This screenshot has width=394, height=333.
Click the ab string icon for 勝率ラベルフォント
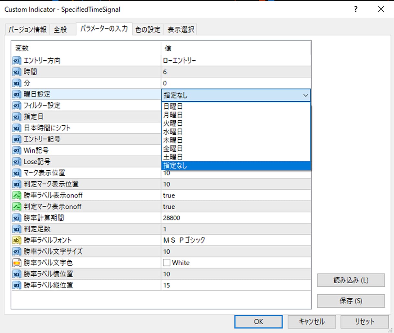[x=17, y=240]
